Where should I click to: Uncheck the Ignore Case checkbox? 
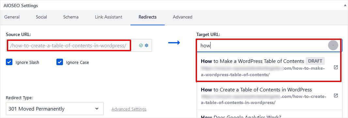(x=60, y=62)
